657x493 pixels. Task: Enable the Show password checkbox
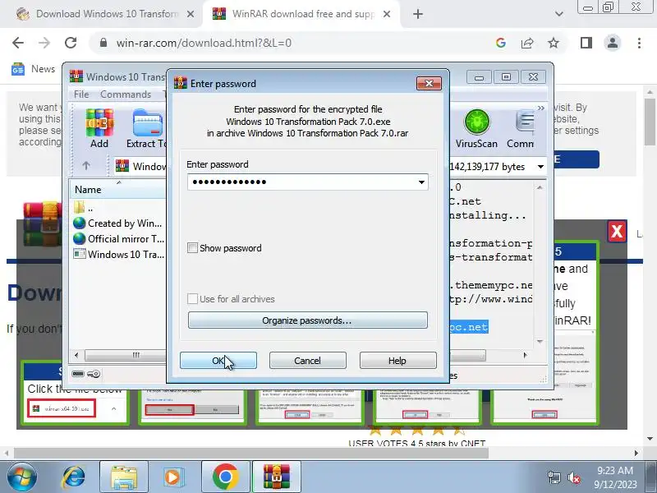click(192, 248)
